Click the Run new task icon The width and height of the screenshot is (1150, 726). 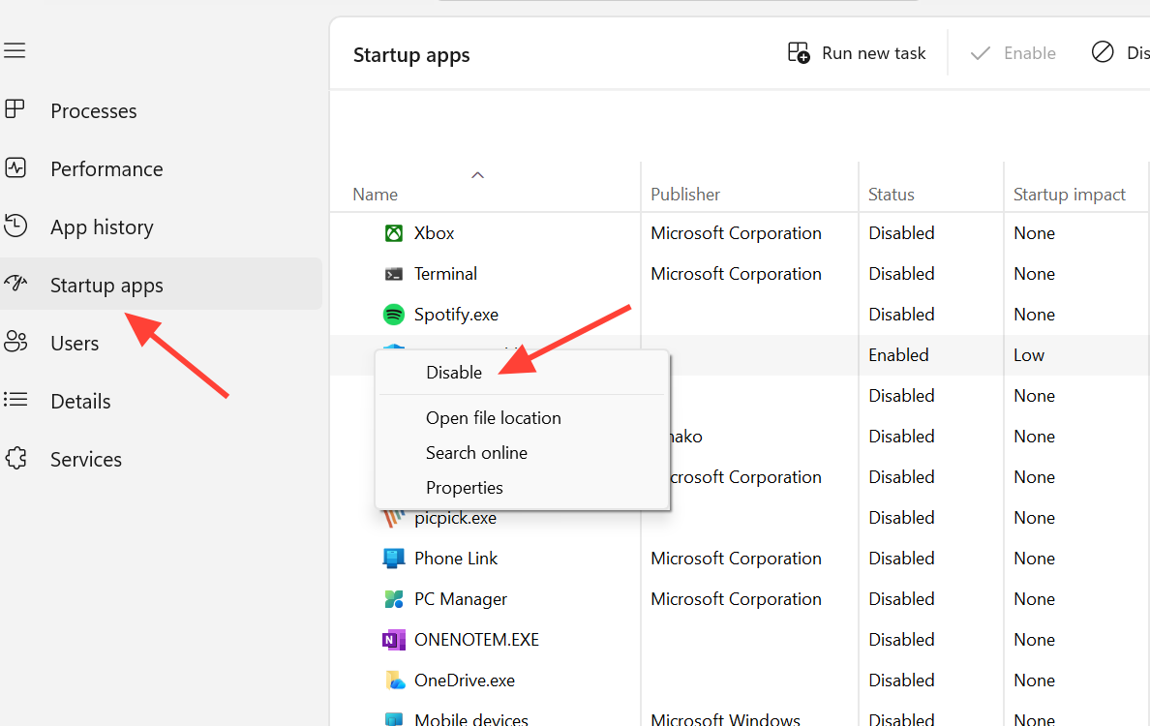click(799, 53)
